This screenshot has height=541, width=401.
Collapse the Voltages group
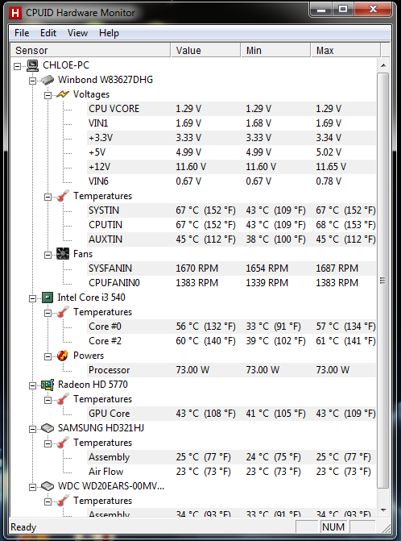pos(48,95)
